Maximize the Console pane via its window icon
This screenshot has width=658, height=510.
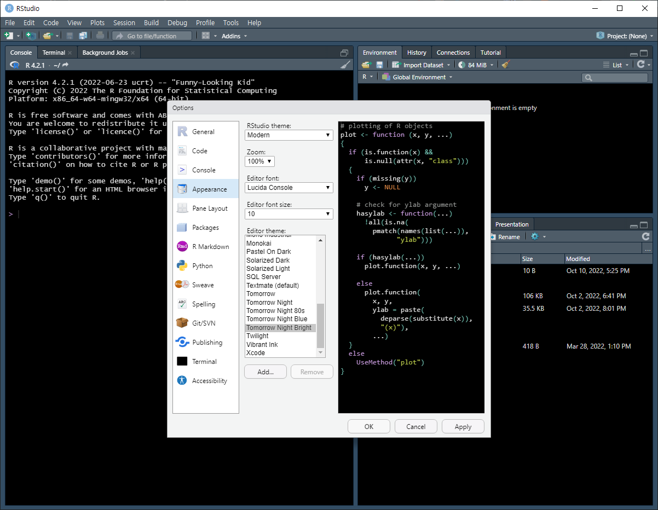[344, 53]
